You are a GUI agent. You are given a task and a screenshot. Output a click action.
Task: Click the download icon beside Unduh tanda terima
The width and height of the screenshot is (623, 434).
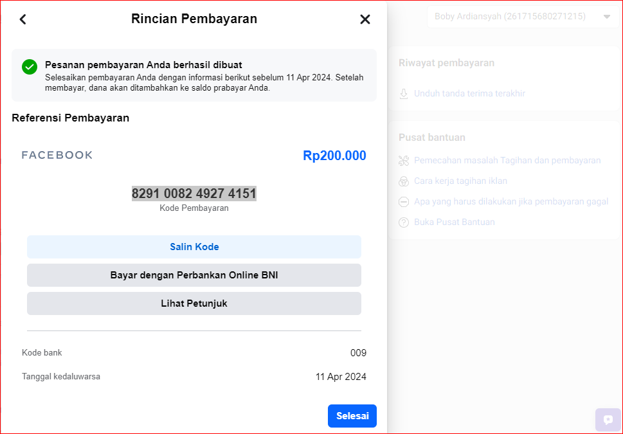pos(404,94)
